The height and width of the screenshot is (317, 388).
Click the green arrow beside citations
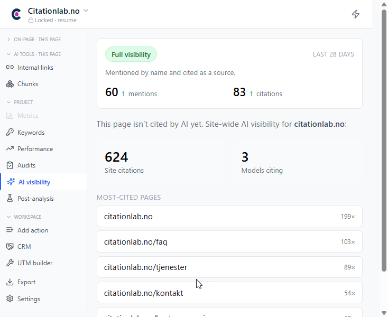251,94
